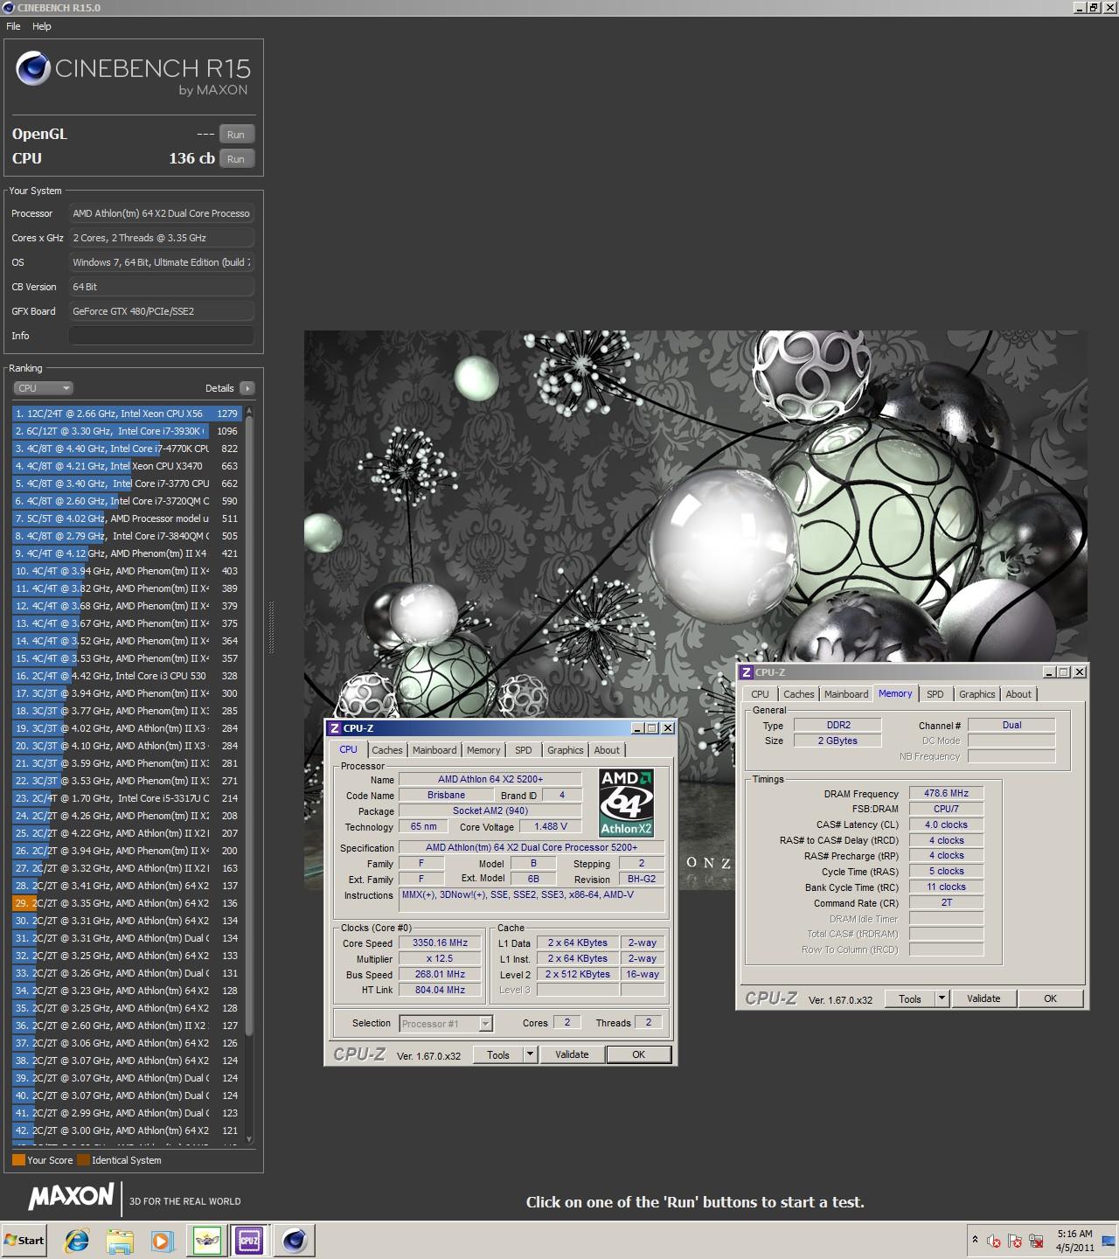
Task: Expand Tools dropdown arrow in CPU-Z Memory window
Action: point(942,999)
